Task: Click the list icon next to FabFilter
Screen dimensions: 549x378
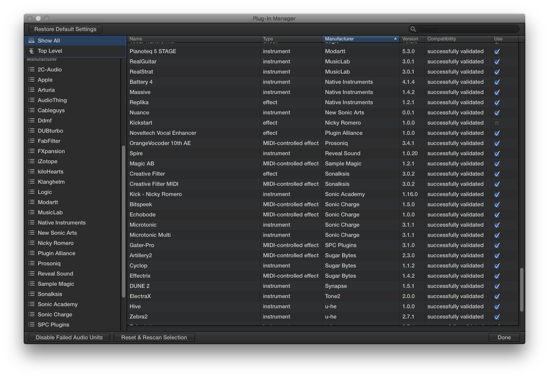Action: point(31,141)
